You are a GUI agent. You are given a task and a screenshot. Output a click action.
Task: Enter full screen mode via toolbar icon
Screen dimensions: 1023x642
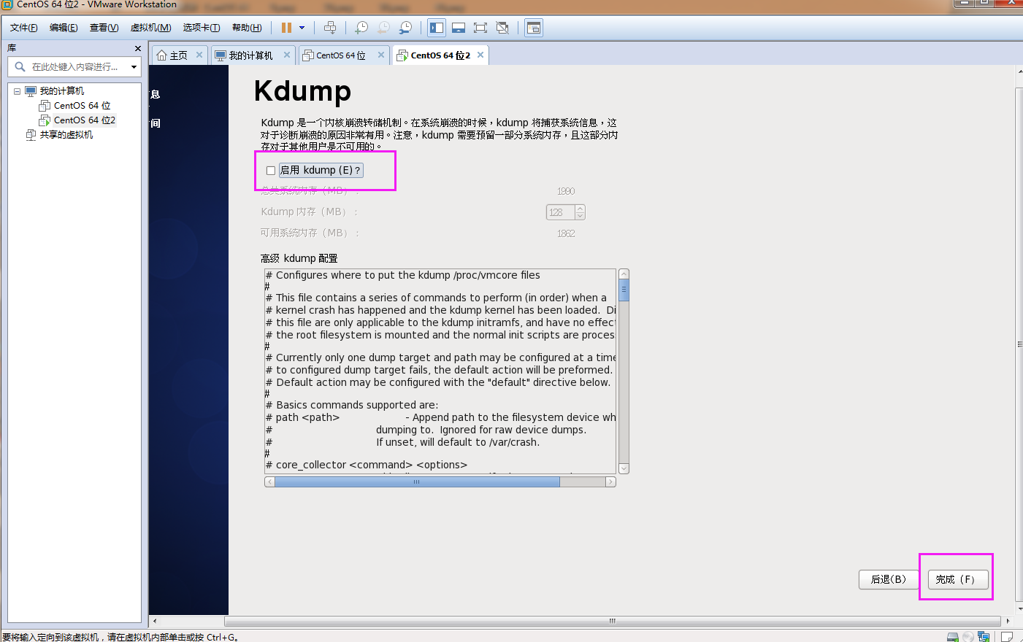coord(480,28)
